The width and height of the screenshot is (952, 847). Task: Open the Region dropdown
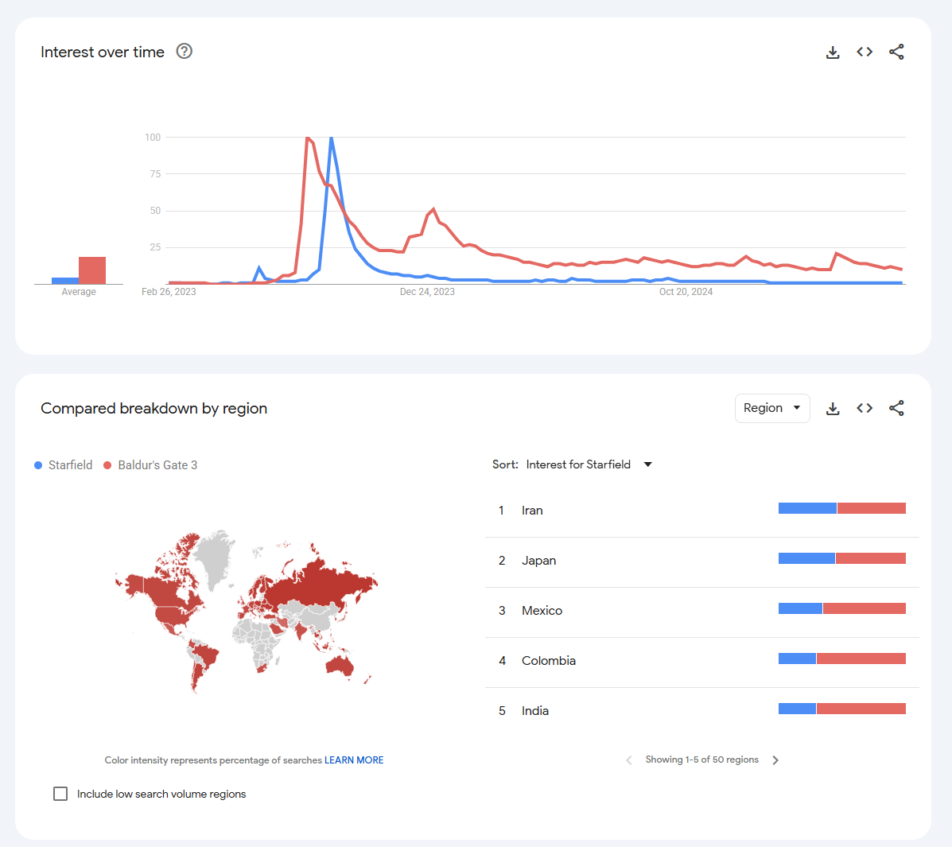tap(771, 409)
